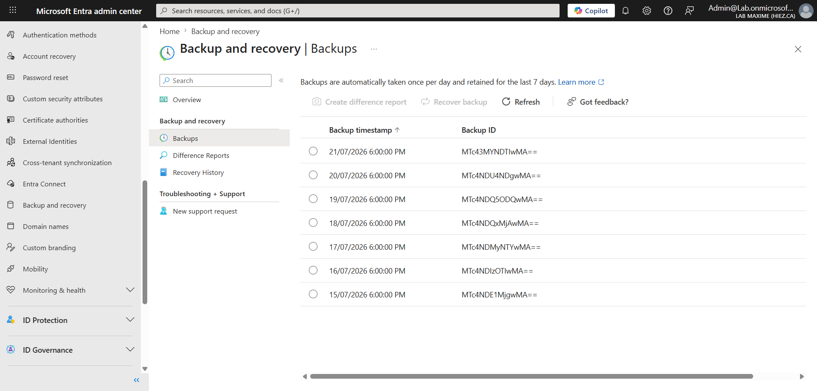Click the Custom security attributes icon
The image size is (817, 391).
click(11, 98)
